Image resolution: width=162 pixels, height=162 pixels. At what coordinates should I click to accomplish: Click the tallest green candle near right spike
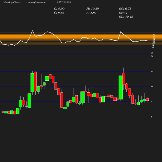pos(121,87)
